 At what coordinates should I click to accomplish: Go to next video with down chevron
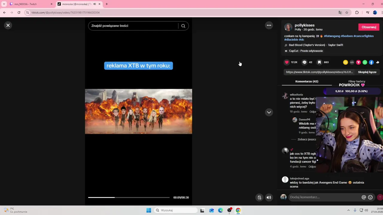click(269, 112)
